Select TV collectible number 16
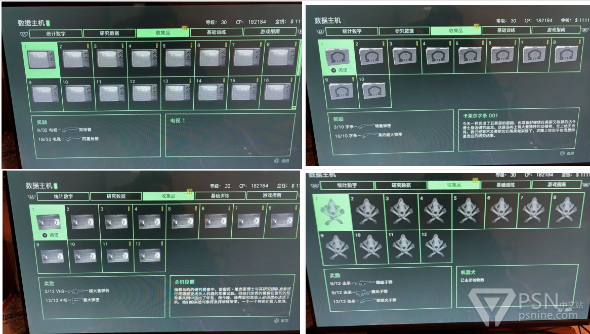 click(276, 94)
